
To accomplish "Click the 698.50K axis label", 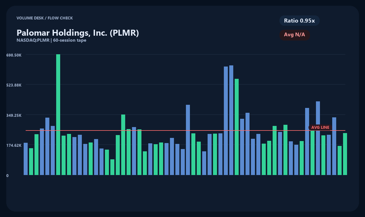I will (14, 55).
